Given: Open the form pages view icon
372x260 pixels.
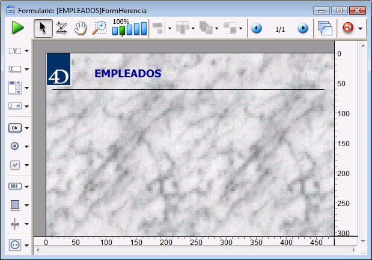Looking at the screenshot, I should coord(325,28).
